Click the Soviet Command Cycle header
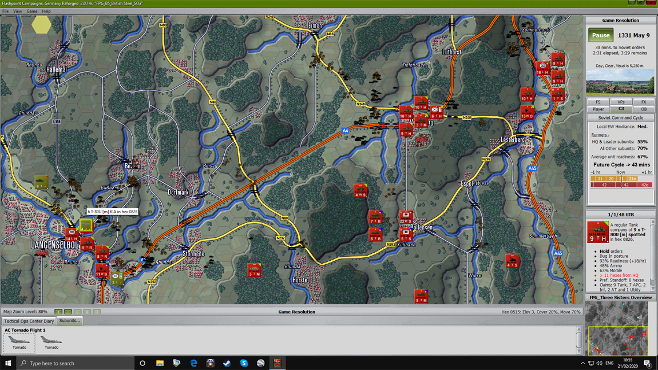This screenshot has width=658, height=370. click(620, 118)
